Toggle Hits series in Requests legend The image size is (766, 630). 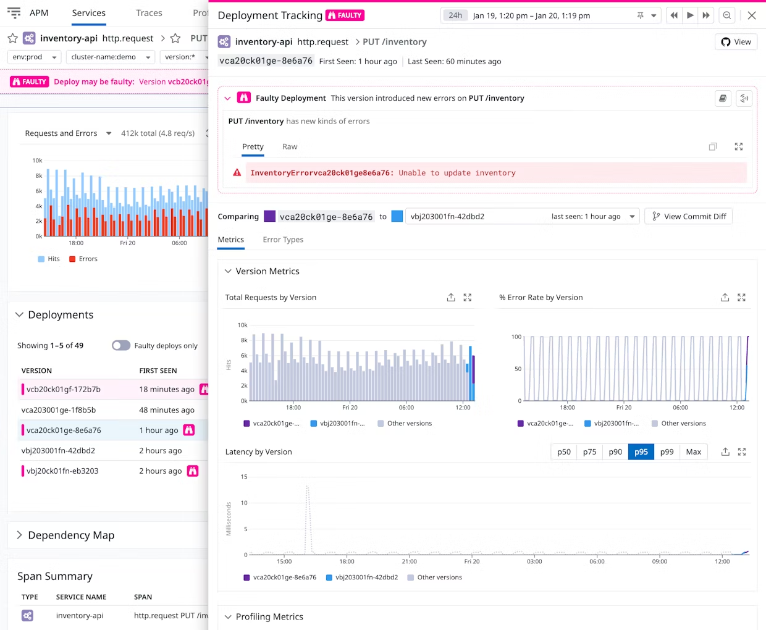49,259
